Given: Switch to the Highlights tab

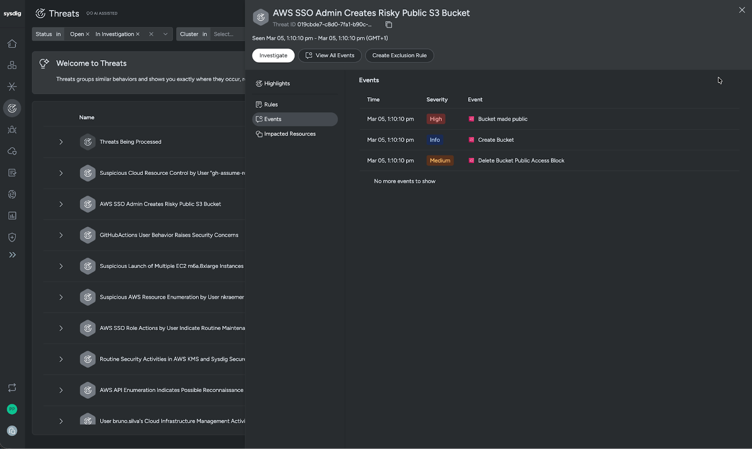Looking at the screenshot, I should pyautogui.click(x=295, y=84).
